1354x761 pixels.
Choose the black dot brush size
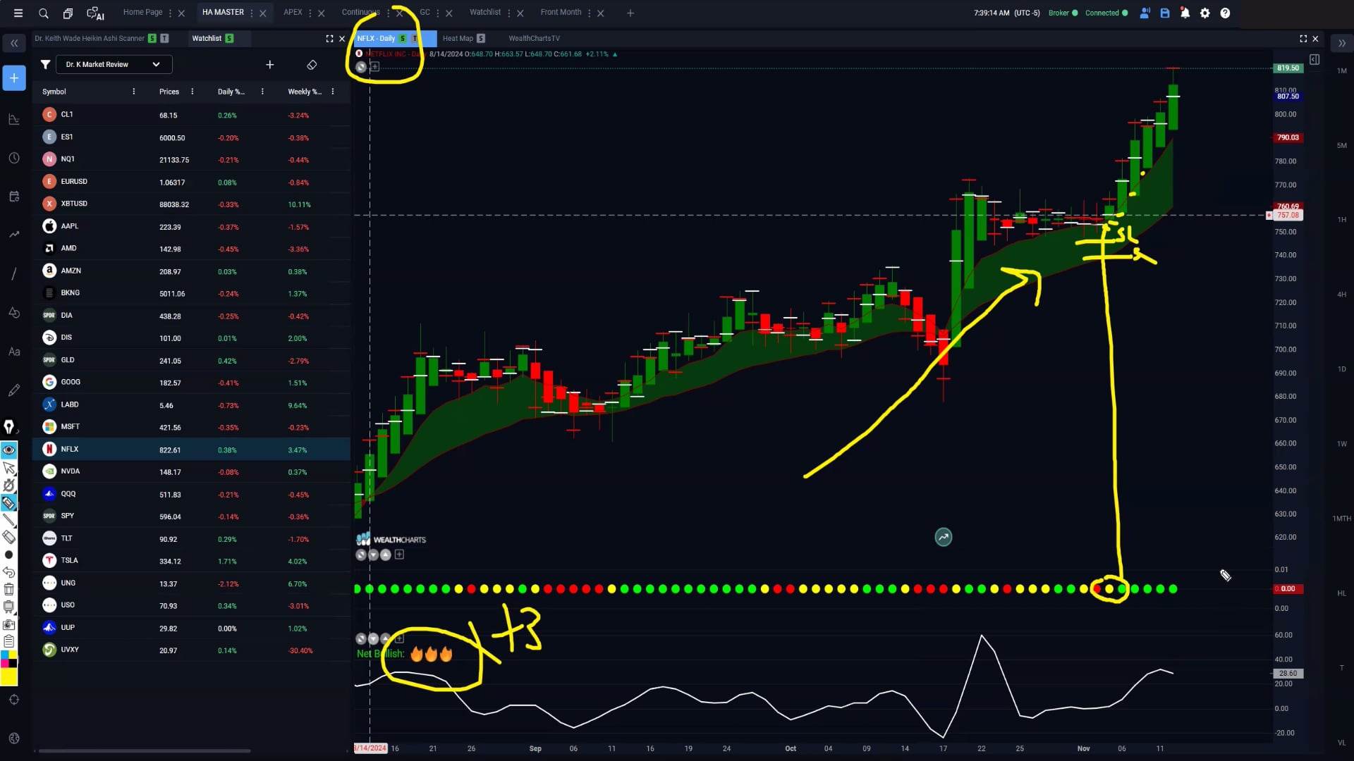[8, 555]
